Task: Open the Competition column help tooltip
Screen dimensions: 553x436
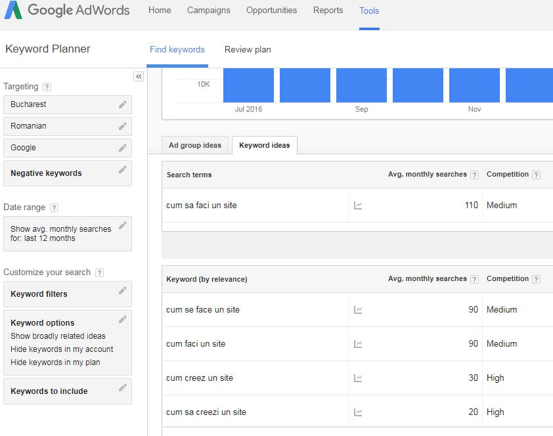Action: [x=537, y=175]
